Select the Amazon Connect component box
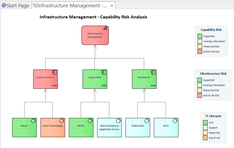Image resolution: width=234 pixels, height=148 pixels. pos(45,79)
